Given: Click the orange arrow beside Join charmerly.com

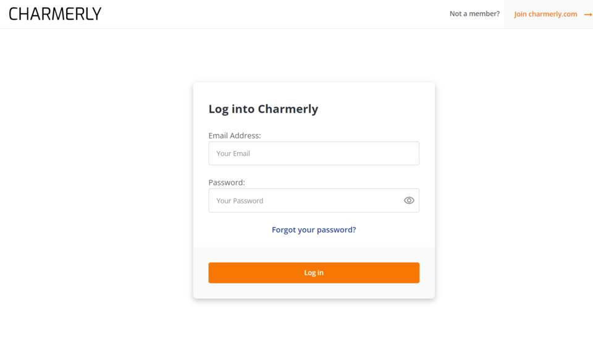Looking at the screenshot, I should click(x=587, y=14).
